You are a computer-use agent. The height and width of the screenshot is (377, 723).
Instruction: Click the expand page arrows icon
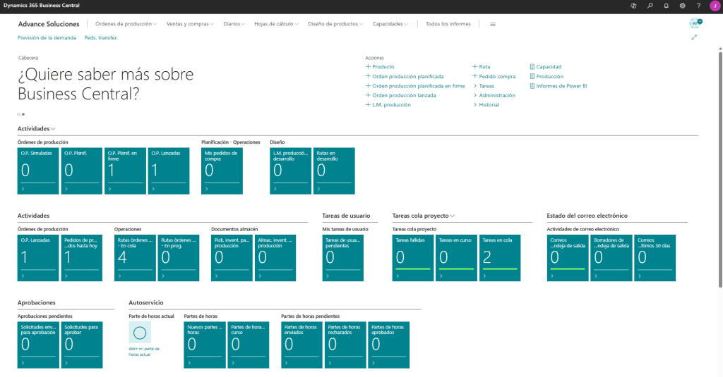click(x=694, y=37)
